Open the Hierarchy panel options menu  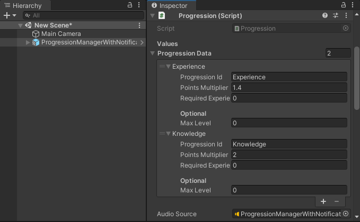click(139, 5)
